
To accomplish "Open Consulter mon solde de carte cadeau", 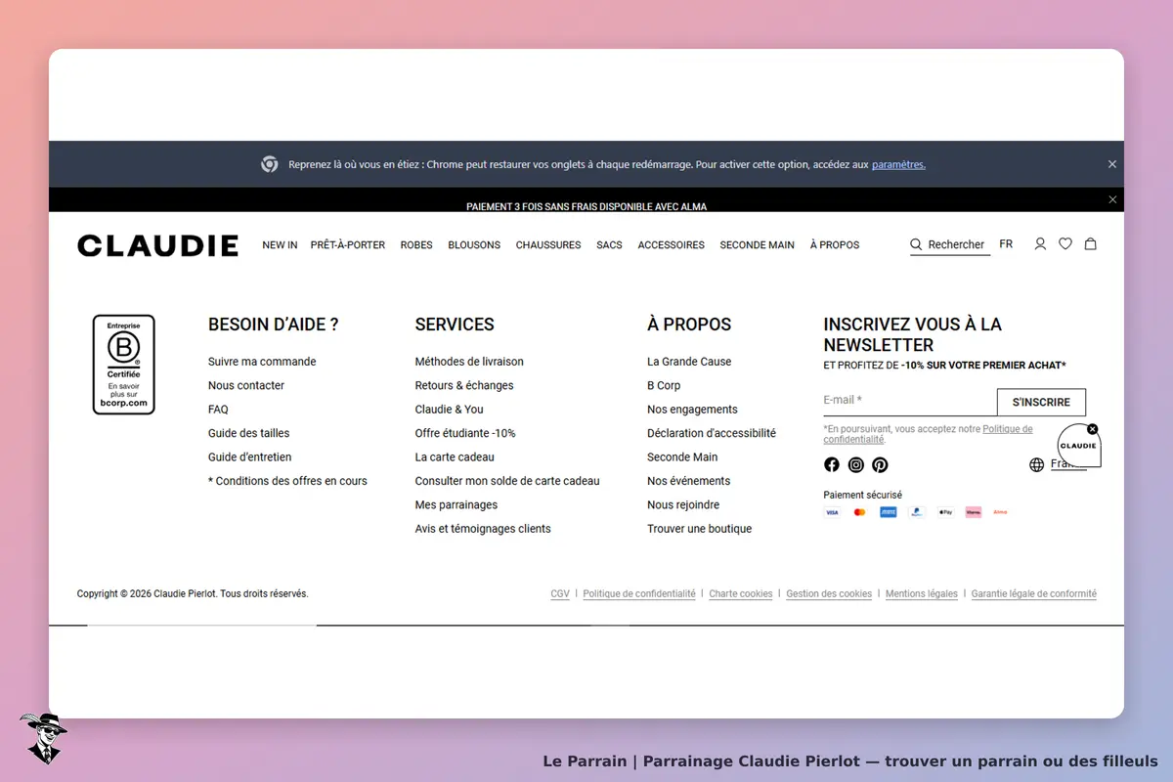I will point(507,481).
